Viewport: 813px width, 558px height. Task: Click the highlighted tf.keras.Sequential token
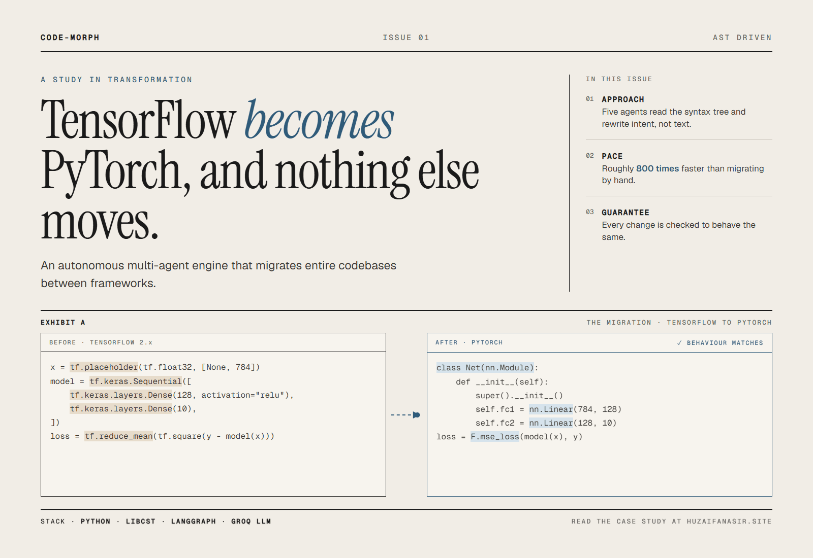pyautogui.click(x=136, y=381)
